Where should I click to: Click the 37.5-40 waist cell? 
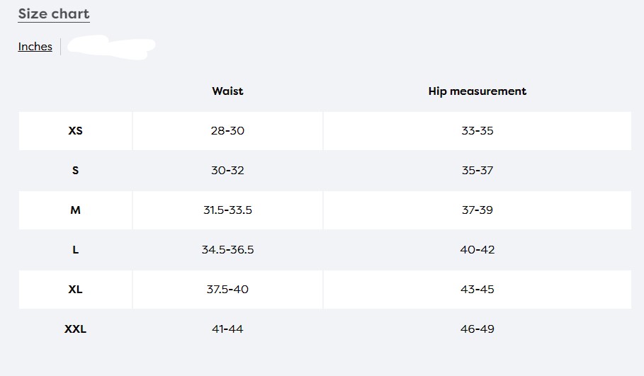[x=227, y=290]
